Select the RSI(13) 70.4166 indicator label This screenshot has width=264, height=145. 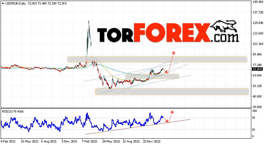(x=13, y=112)
